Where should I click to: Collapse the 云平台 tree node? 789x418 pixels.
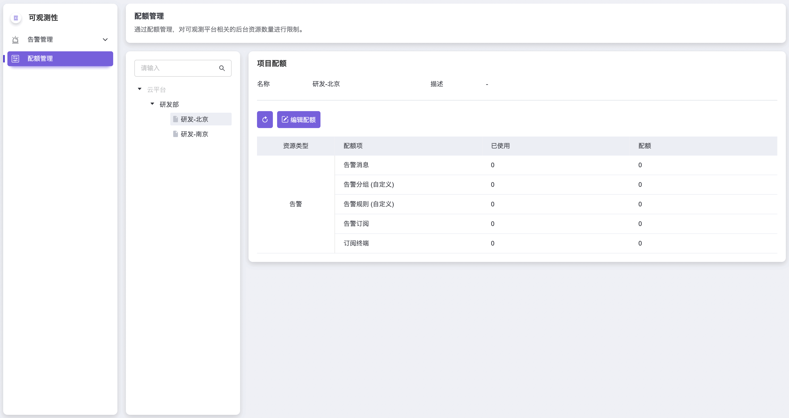coord(140,89)
